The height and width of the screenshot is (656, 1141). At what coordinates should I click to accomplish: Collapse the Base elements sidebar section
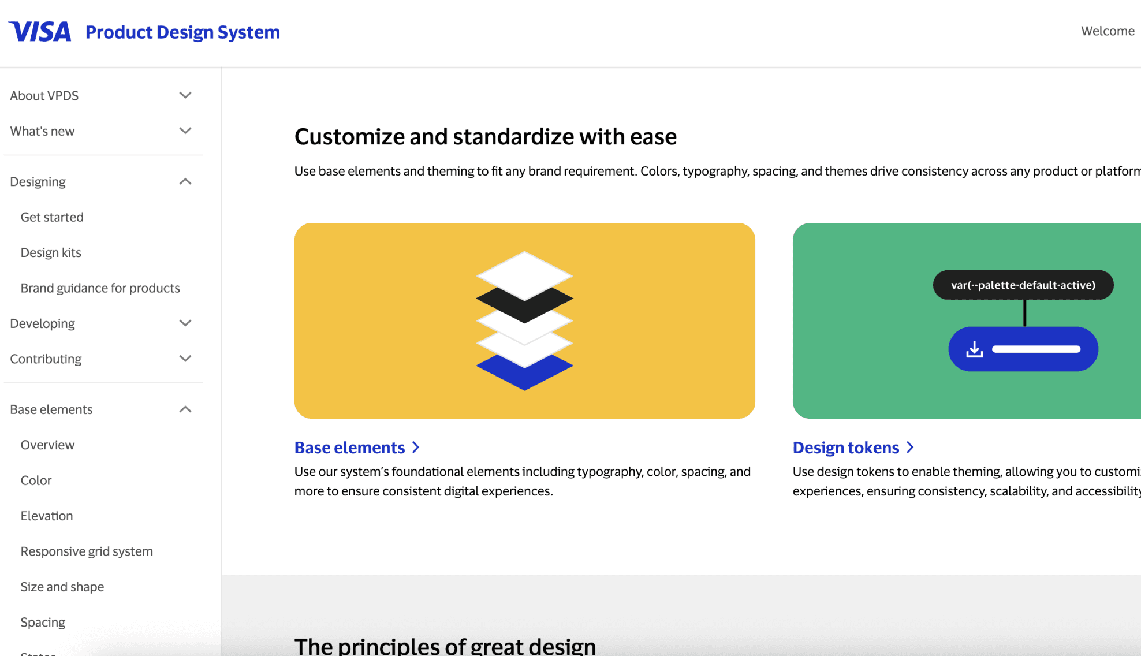[185, 409]
